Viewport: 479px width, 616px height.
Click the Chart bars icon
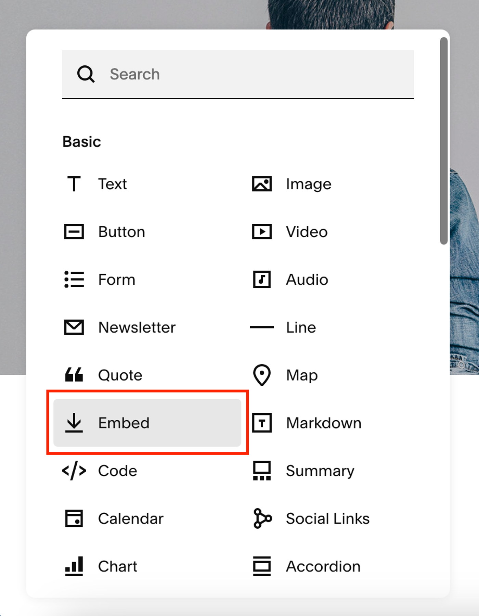[74, 566]
